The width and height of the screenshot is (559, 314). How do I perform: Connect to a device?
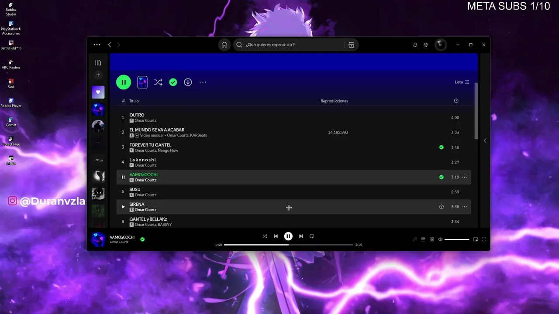(432, 239)
